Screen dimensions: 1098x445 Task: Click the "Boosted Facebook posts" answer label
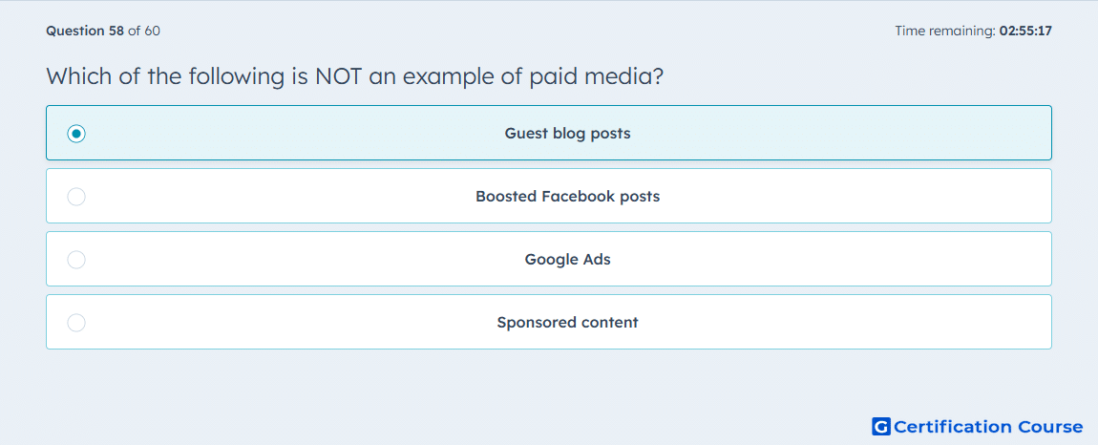pyautogui.click(x=567, y=196)
